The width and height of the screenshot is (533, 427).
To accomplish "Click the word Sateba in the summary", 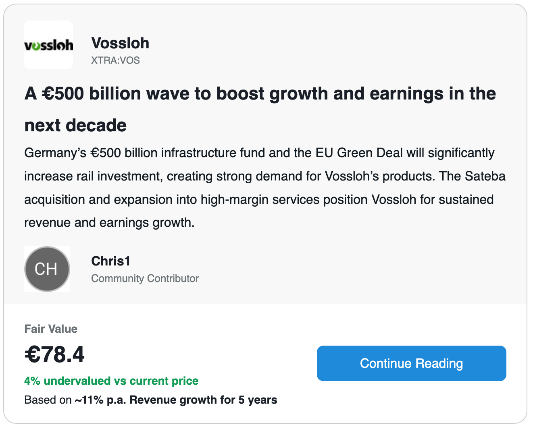I will pyautogui.click(x=485, y=176).
